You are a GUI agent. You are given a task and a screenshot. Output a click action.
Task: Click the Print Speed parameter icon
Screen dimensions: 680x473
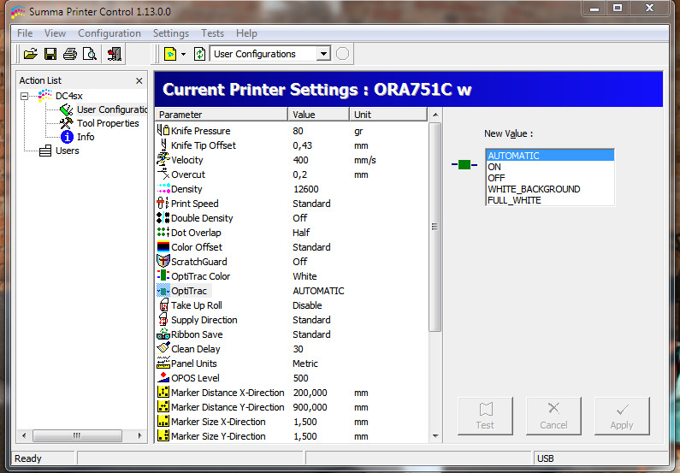click(x=163, y=204)
